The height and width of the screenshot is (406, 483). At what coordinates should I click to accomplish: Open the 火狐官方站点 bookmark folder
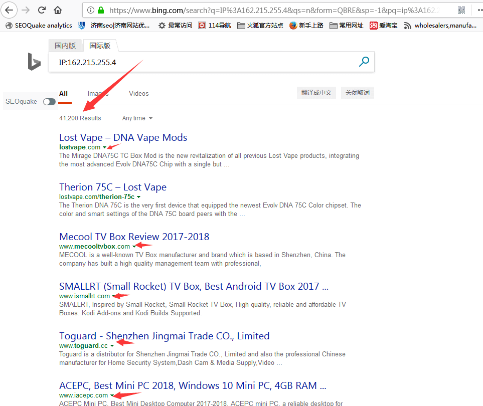[260, 25]
